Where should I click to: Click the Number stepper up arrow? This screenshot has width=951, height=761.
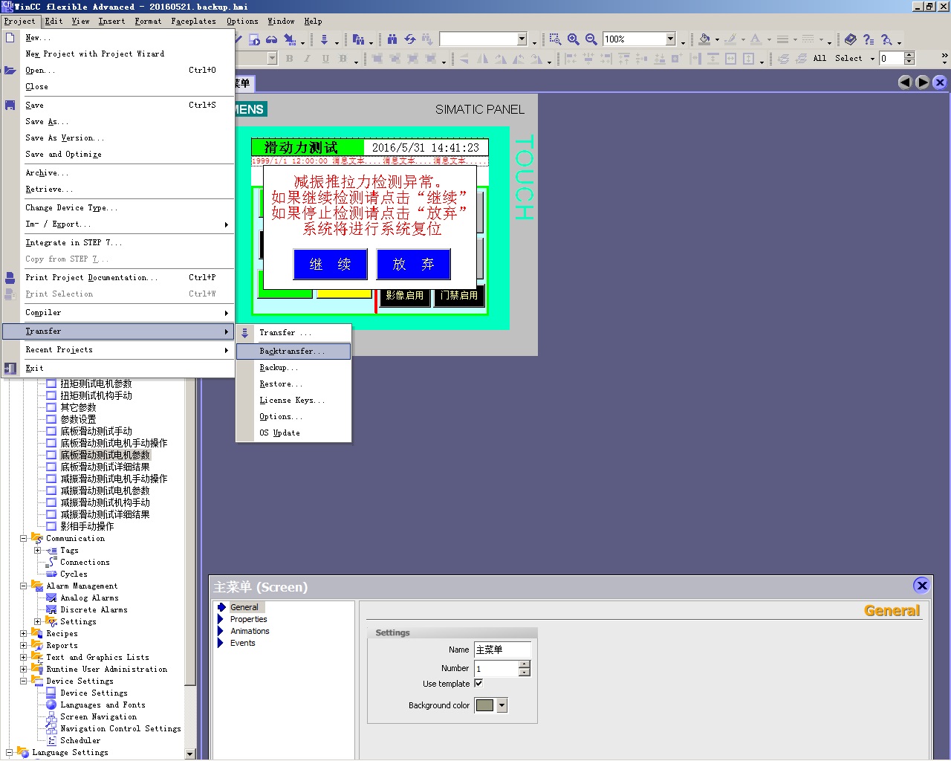tap(525, 664)
